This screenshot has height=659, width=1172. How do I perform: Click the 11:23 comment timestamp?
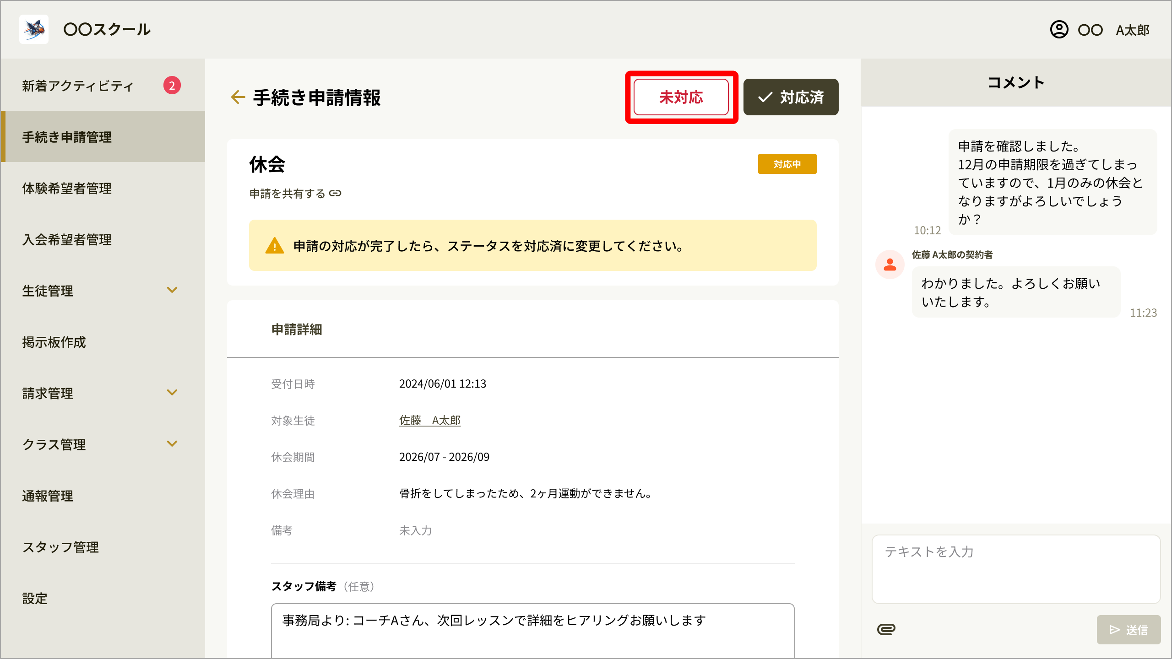[1143, 313]
